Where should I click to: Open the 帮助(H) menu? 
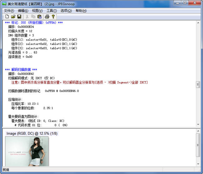pyautogui.click(x=81, y=11)
